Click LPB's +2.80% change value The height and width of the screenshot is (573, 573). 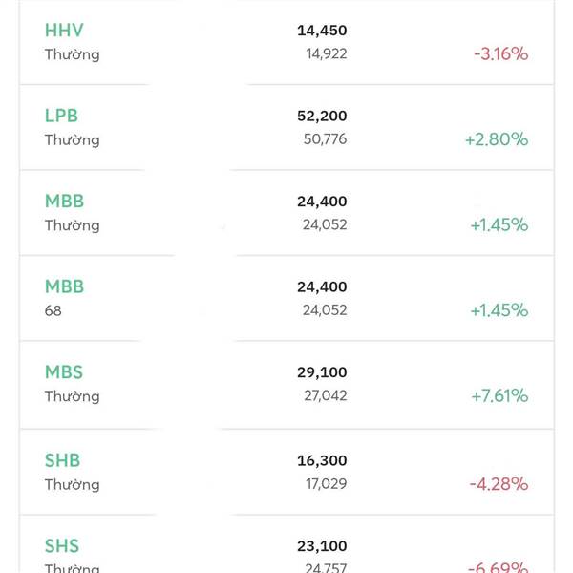pyautogui.click(x=497, y=139)
